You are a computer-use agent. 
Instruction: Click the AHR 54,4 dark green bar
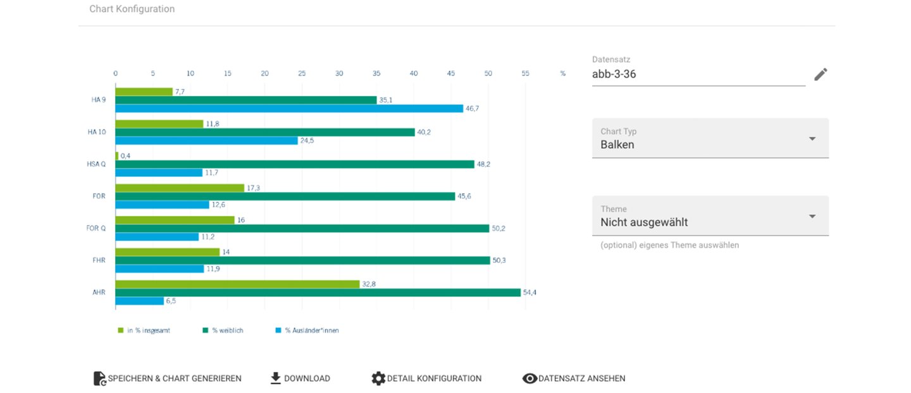point(318,293)
